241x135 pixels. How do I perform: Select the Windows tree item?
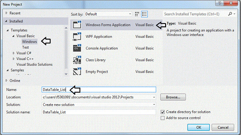30,42
